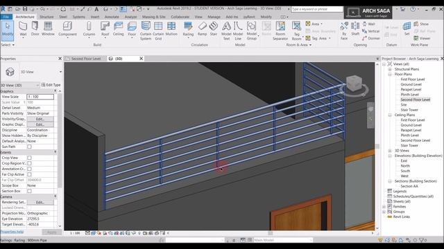Select the Floor tool
444x249 pixels.
[132, 29]
